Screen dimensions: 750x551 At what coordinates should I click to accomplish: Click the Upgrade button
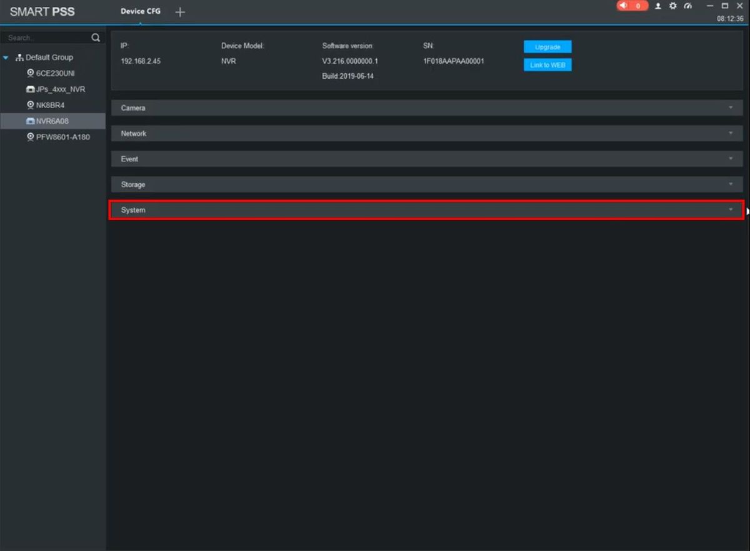click(x=547, y=47)
